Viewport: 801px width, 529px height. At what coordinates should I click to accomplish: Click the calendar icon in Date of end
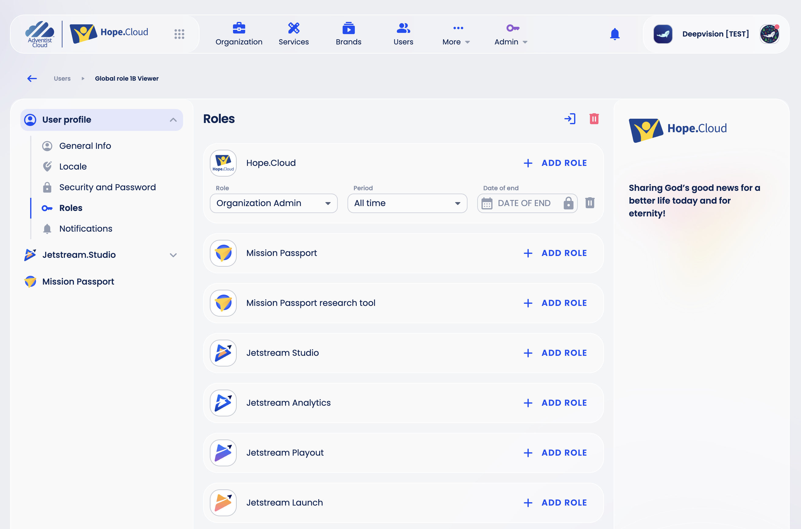[x=487, y=203]
